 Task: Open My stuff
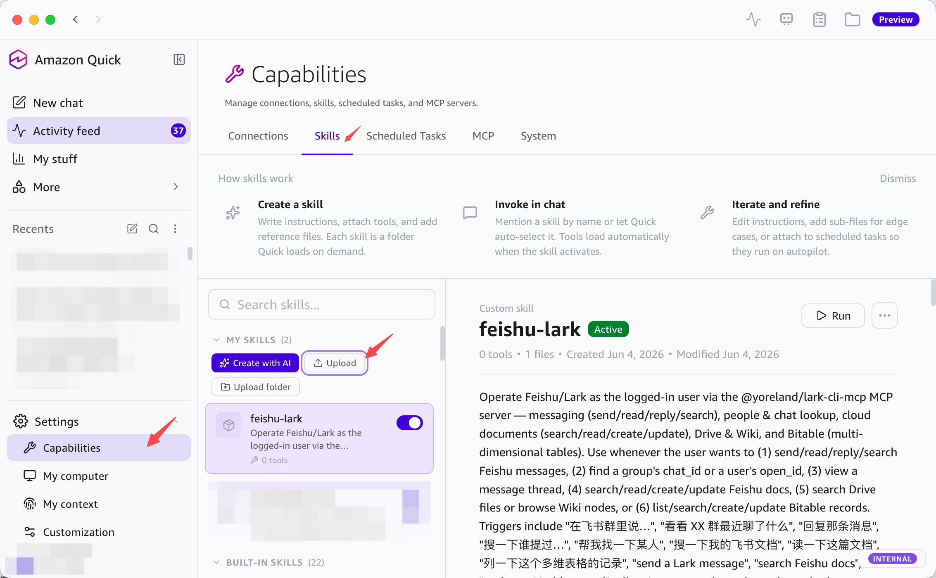pyautogui.click(x=98, y=159)
